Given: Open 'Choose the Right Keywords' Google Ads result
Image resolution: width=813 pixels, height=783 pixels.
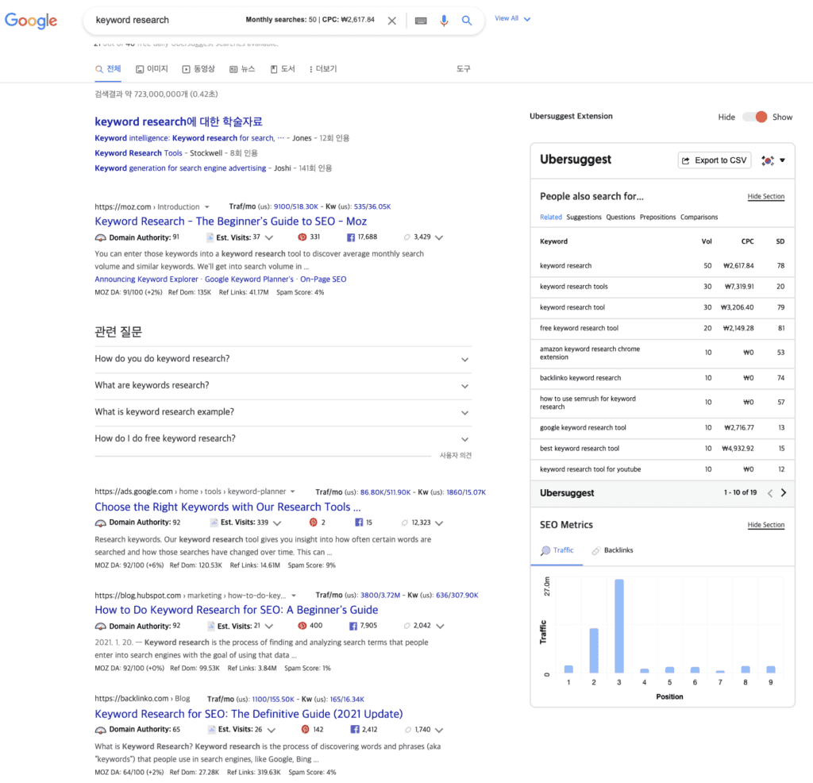Looking at the screenshot, I should (x=228, y=507).
